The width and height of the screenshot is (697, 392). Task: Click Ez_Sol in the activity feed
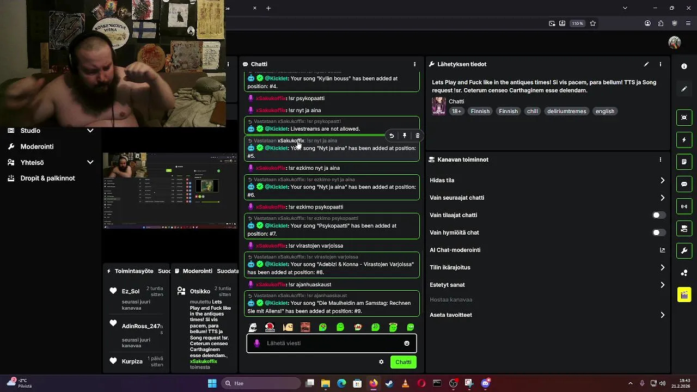(x=131, y=291)
